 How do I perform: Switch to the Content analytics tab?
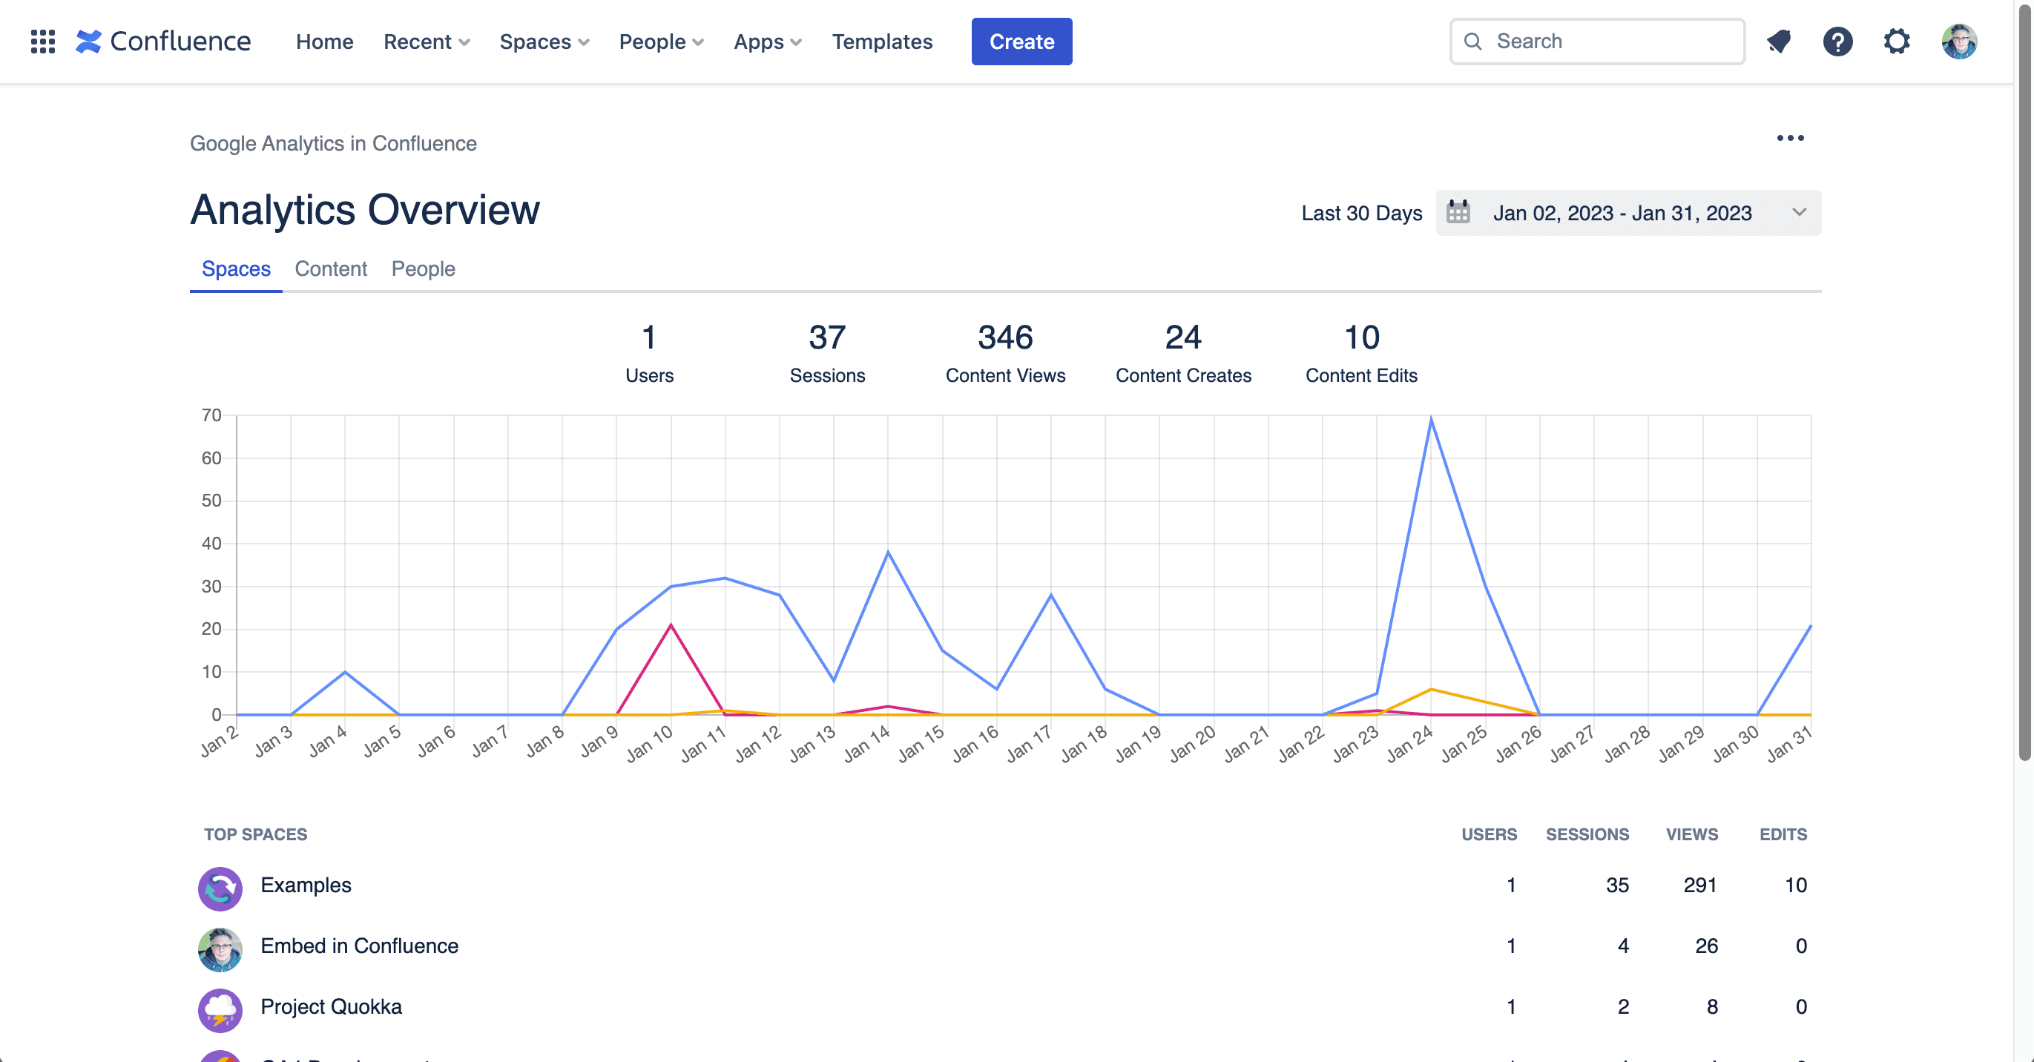point(331,268)
